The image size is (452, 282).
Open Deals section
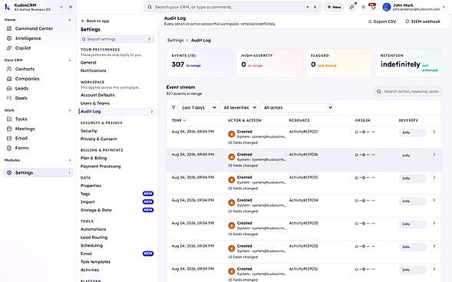pyautogui.click(x=21, y=98)
